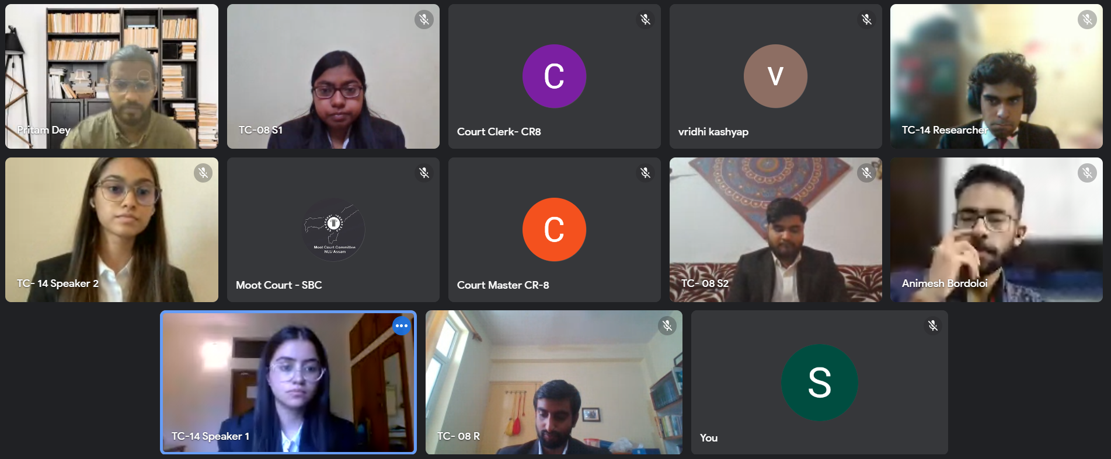Click muted mic icon on TC-14 Researcher tile
Screen dimensions: 1111x459
point(1087,19)
